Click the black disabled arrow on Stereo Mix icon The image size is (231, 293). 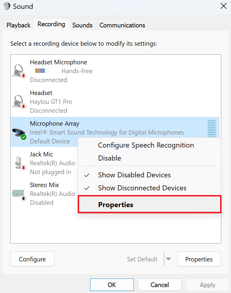(x=24, y=198)
